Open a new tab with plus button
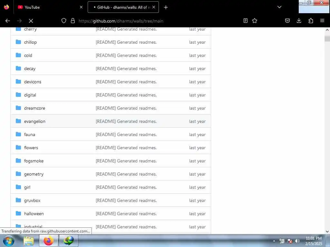Screen dimensions: 330x247 tap(166, 7)
